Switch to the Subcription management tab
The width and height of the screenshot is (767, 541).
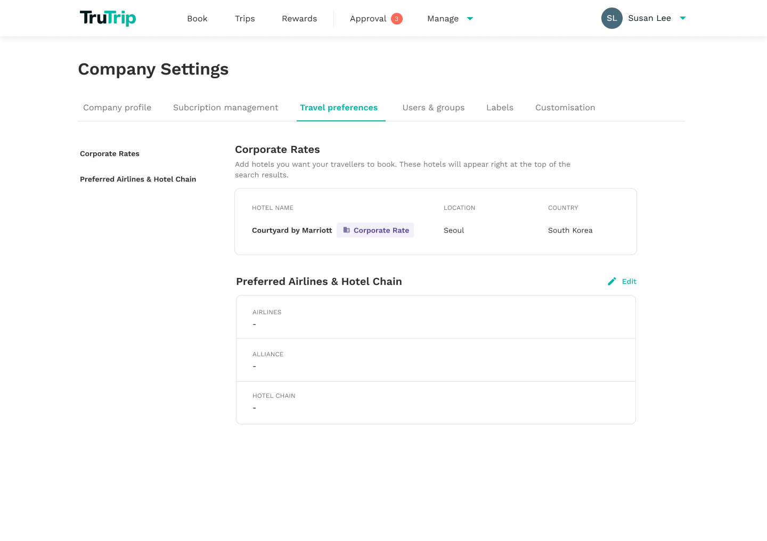coord(225,108)
